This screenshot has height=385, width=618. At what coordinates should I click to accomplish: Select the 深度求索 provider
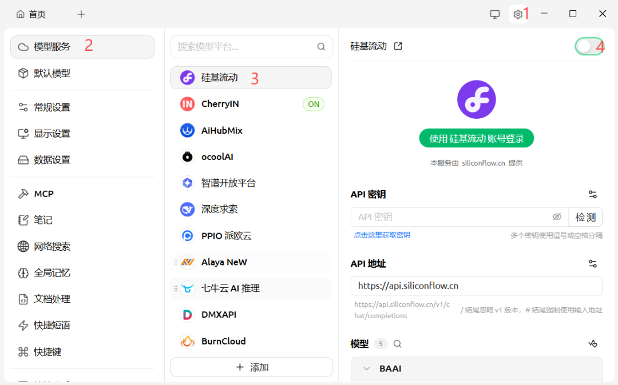click(251, 209)
